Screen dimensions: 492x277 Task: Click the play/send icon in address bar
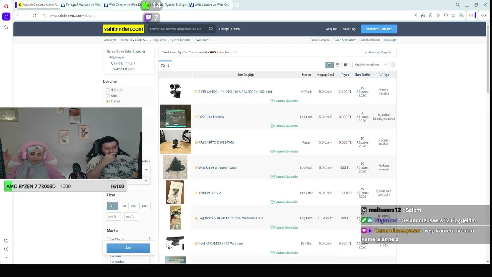(438, 15)
